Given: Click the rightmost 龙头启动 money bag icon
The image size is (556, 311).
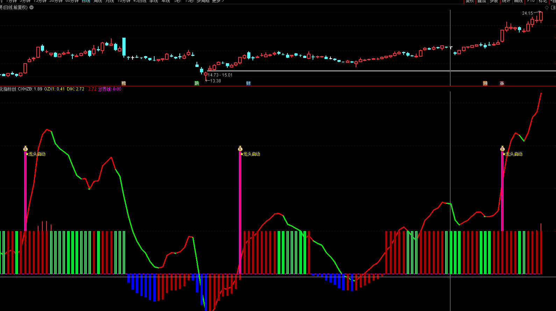Looking at the screenshot, I should (502, 149).
